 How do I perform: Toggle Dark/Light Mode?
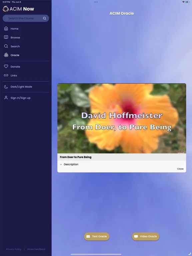pos(26,87)
